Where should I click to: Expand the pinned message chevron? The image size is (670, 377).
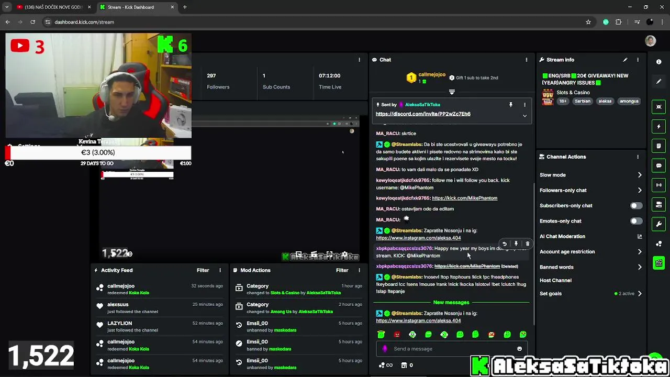(524, 116)
